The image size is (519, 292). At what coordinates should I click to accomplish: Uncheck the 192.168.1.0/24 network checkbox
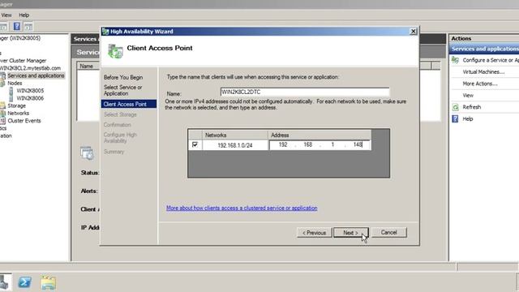pos(195,144)
